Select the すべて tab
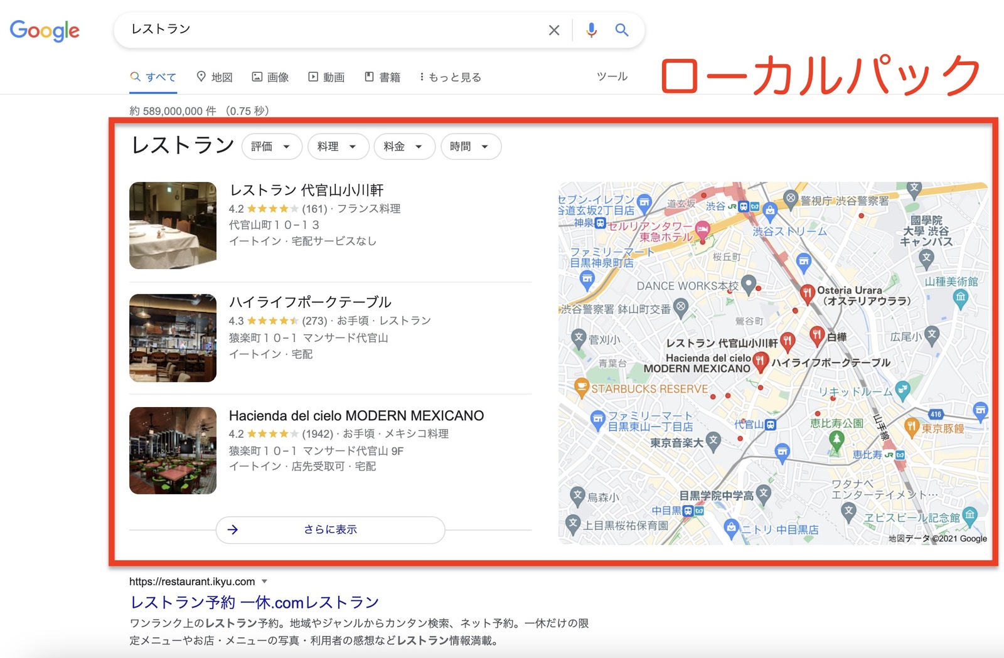 [153, 77]
